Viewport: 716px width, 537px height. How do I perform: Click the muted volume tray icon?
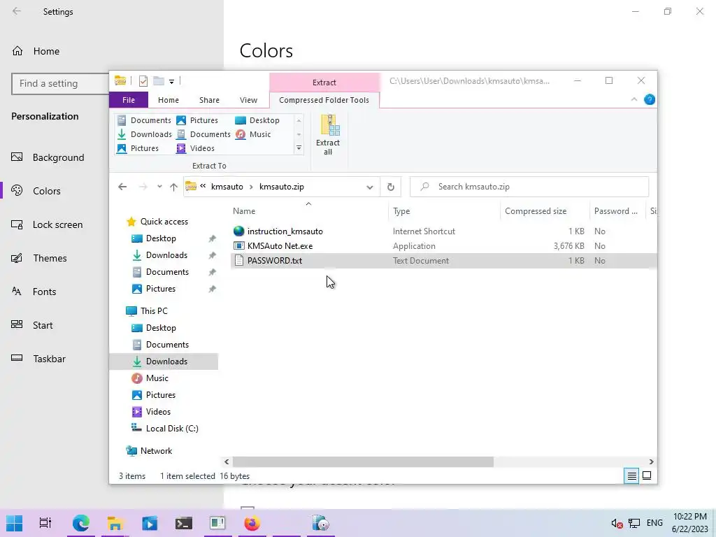tap(617, 523)
